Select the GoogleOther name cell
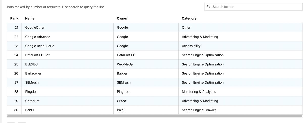This screenshot has width=303, height=123. click(x=68, y=27)
